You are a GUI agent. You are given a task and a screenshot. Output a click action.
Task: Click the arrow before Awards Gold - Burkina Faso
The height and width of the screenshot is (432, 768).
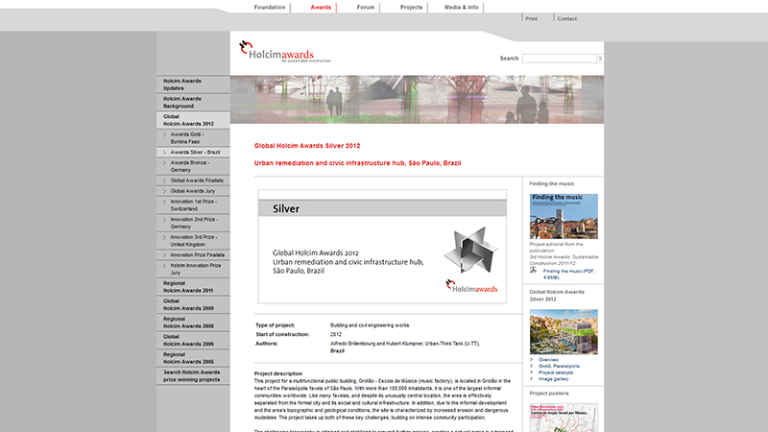[x=164, y=134]
